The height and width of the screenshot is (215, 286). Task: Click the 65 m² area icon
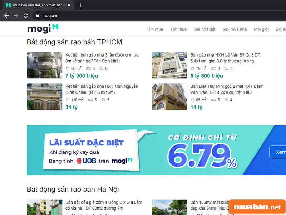(192, 100)
